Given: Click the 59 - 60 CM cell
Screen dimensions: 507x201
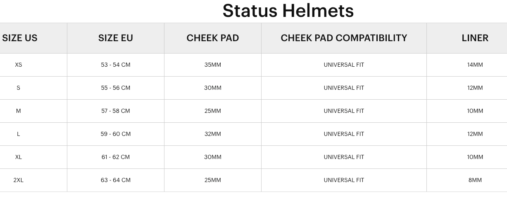Looking at the screenshot, I should point(116,134).
